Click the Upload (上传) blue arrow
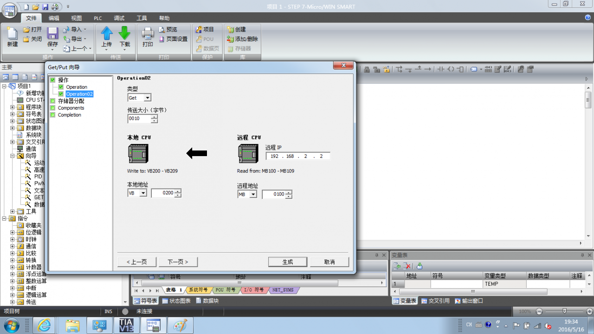The height and width of the screenshot is (334, 594). coord(107,33)
